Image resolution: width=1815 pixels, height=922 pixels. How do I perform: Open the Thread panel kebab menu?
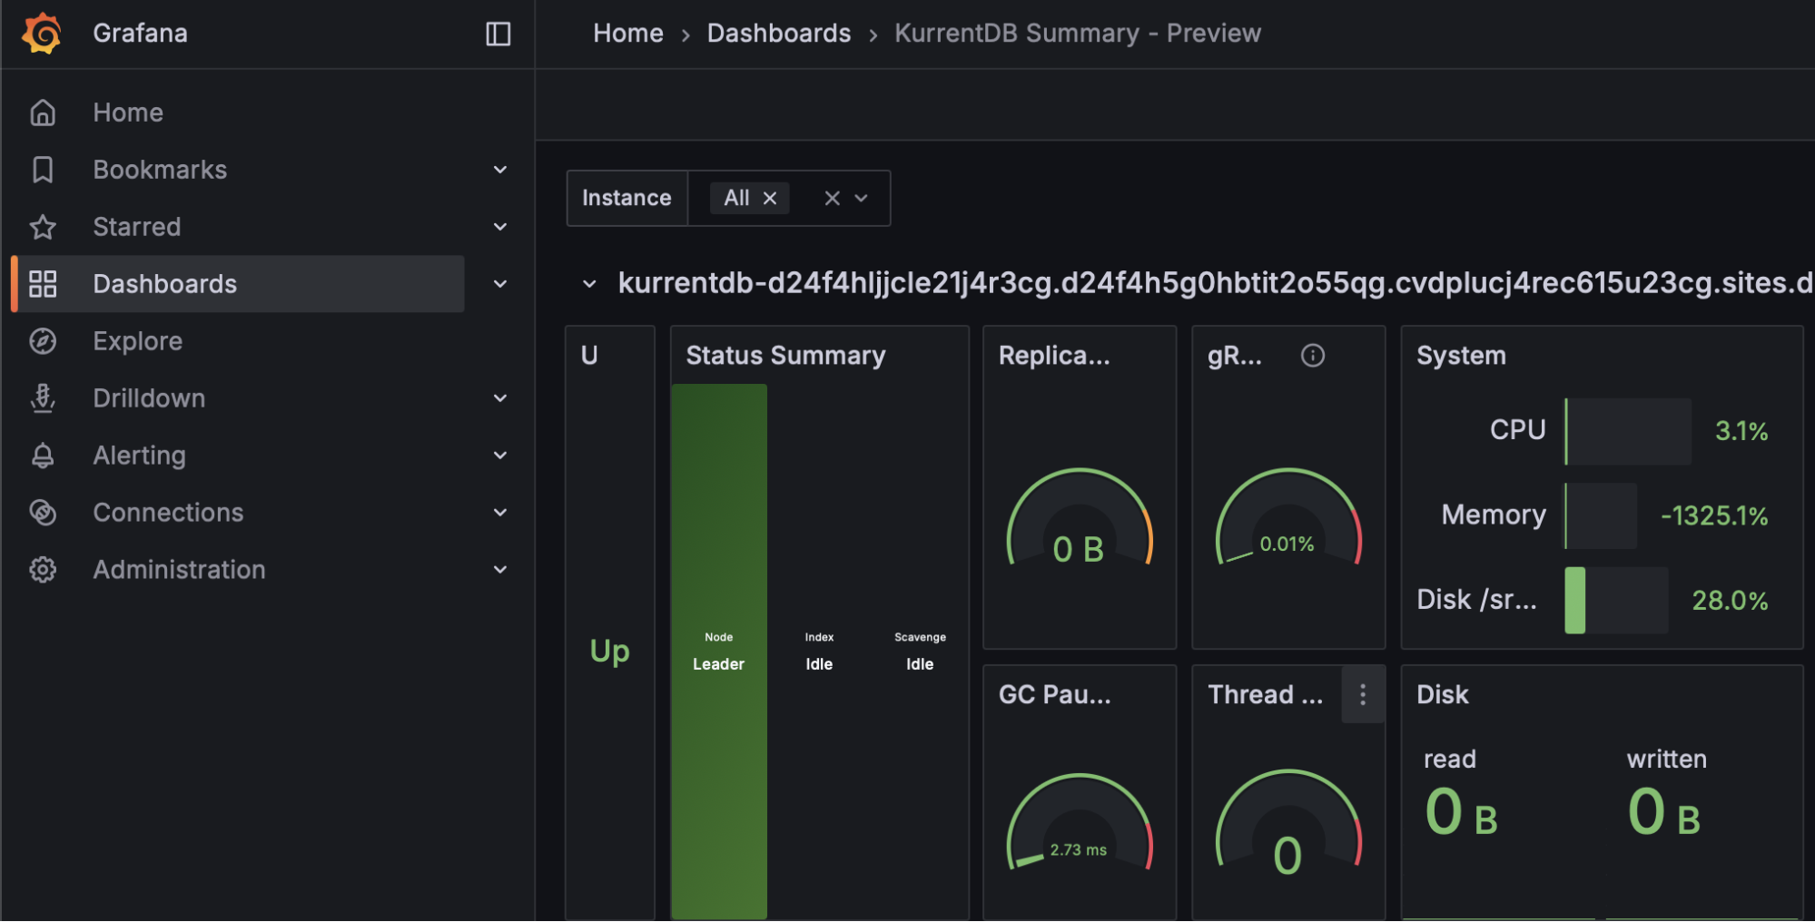click(x=1362, y=694)
